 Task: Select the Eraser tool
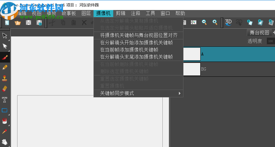[x=5, y=89]
